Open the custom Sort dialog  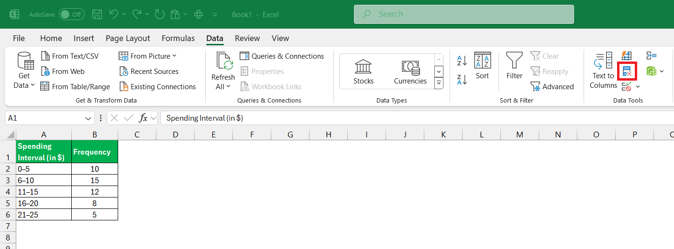[x=482, y=66]
